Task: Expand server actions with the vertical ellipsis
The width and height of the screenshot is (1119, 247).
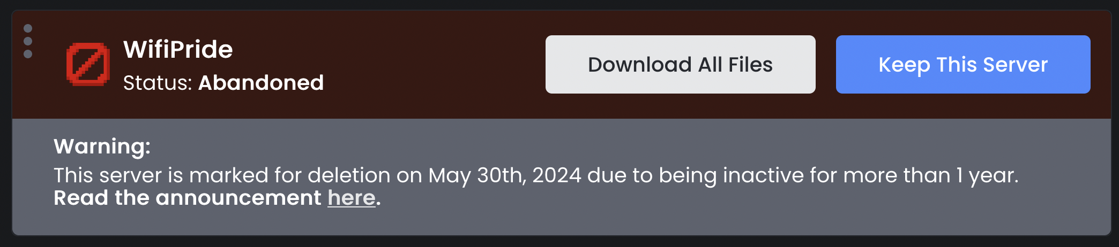Action: [28, 41]
